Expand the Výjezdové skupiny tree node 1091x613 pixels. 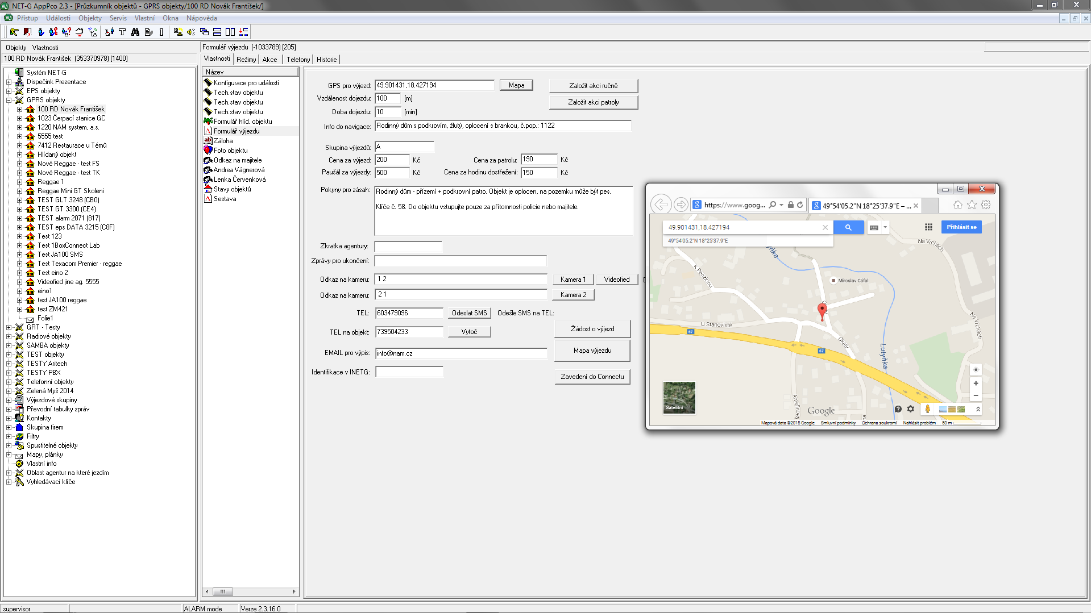click(9, 400)
